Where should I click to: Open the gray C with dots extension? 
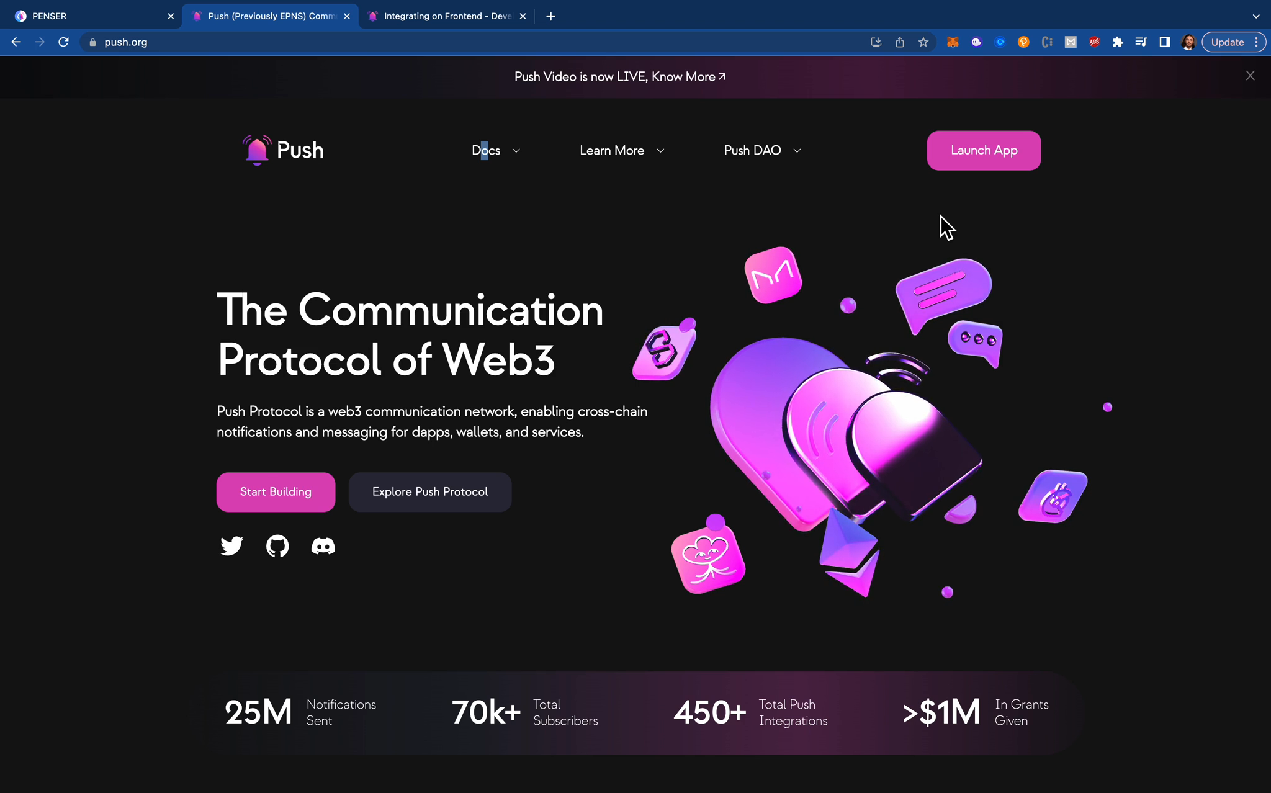click(x=1047, y=42)
